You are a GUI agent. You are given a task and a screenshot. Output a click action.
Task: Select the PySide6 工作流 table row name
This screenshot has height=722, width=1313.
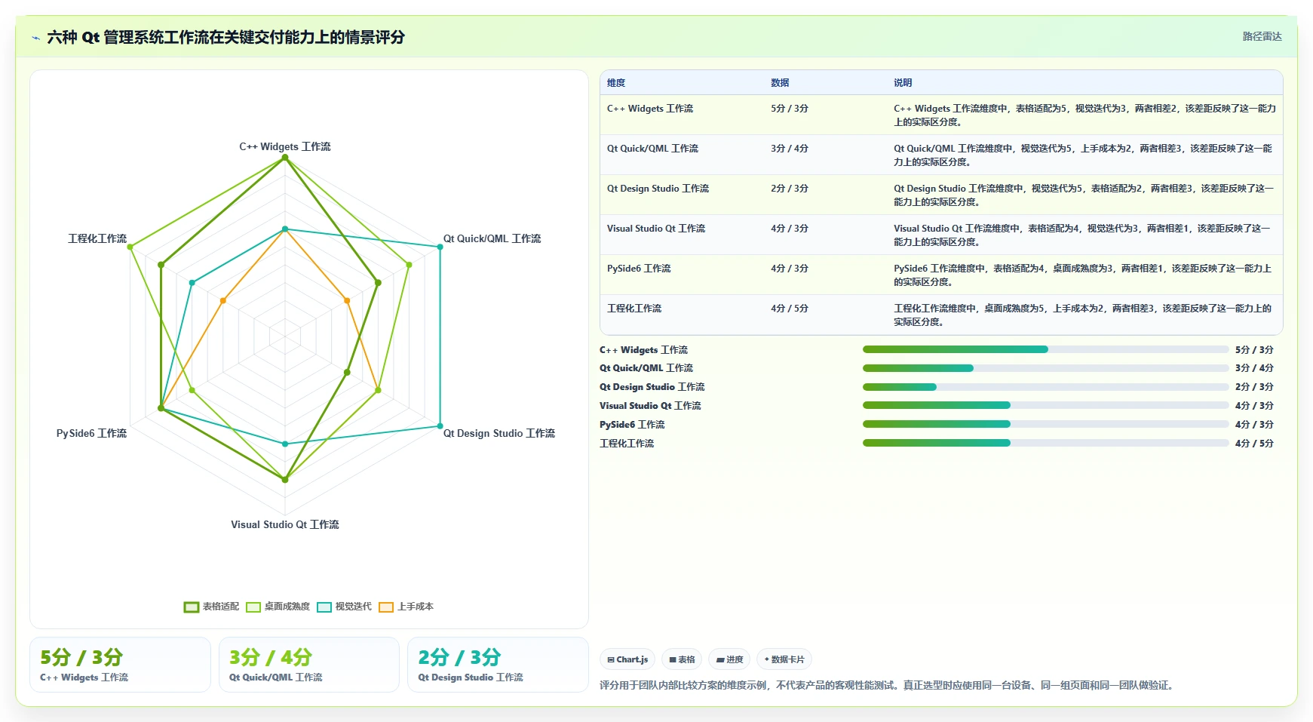tap(639, 269)
